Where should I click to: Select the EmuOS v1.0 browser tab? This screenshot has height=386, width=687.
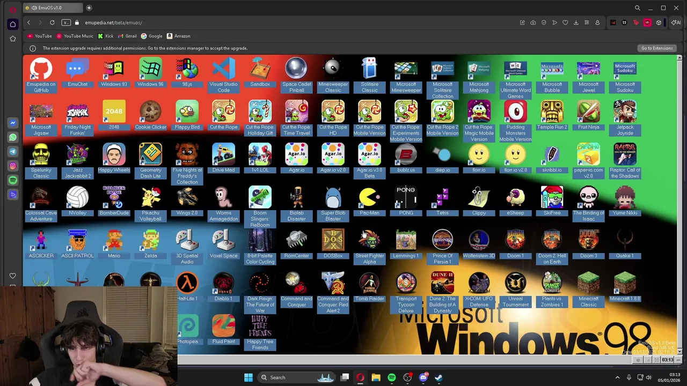coord(52,8)
